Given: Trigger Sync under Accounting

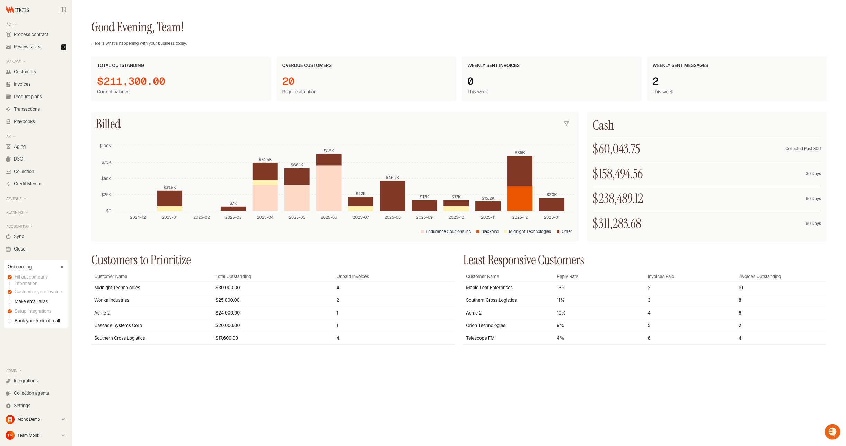Looking at the screenshot, I should click(x=8, y=236).
